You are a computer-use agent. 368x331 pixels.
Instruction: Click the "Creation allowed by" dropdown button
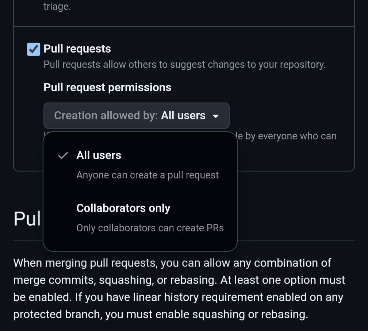click(136, 116)
